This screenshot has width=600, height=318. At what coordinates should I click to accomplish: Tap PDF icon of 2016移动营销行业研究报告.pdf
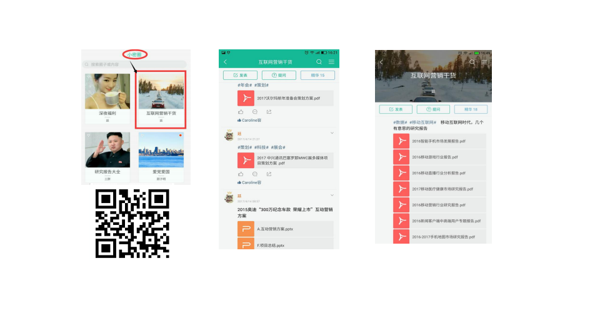(x=401, y=205)
